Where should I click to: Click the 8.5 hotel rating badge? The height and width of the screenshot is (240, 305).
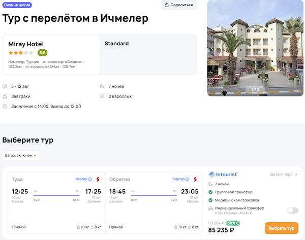42,53
